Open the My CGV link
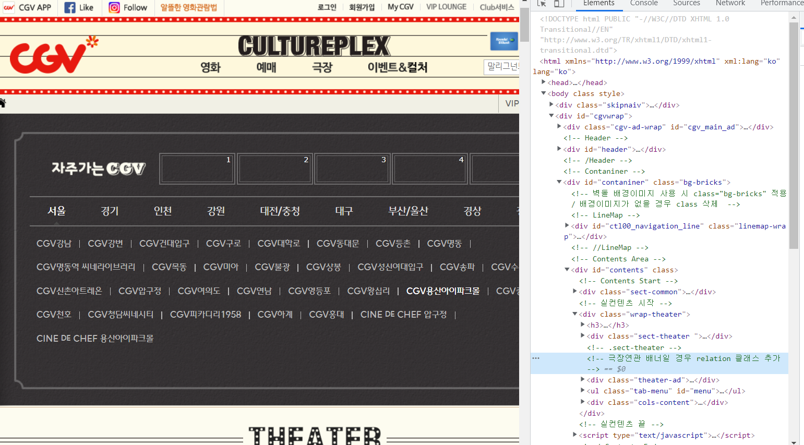Screen dimensions: 804x445 coord(401,7)
